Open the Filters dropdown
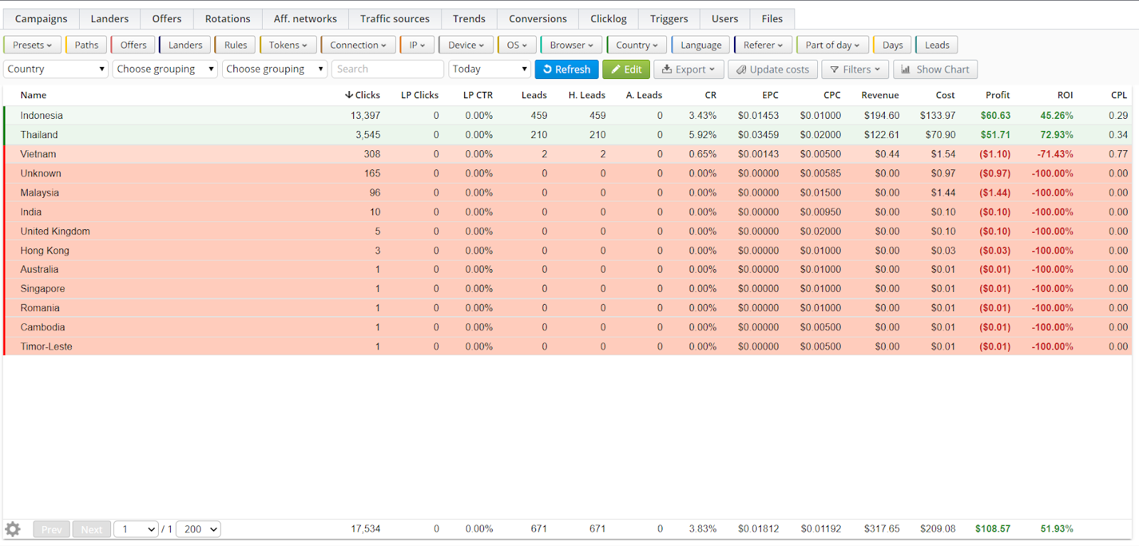The height and width of the screenshot is (546, 1139). point(855,69)
